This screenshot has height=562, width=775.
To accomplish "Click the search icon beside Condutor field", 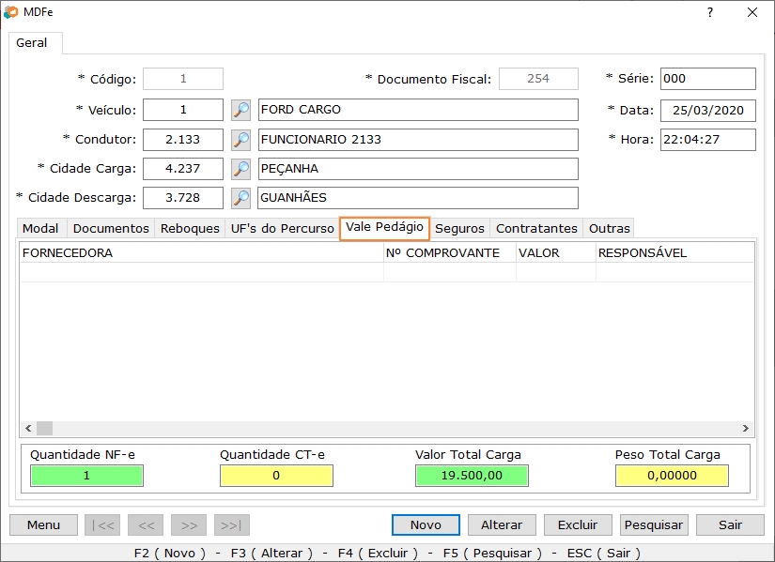I will 240,140.
